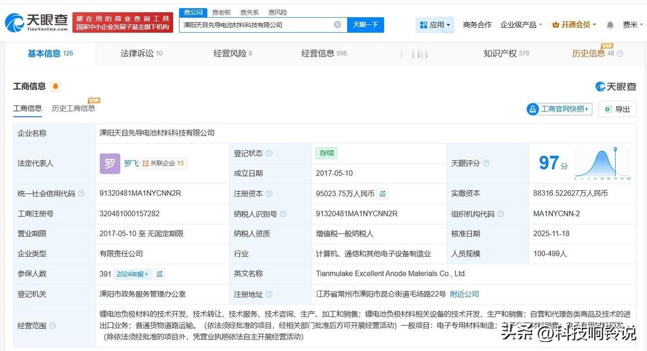Open legal representative 罗飞 link

point(131,163)
